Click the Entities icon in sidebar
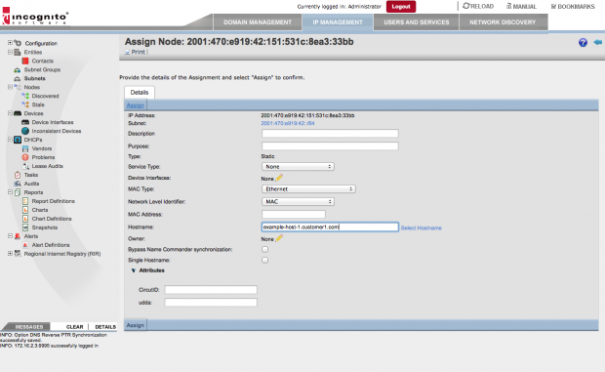The image size is (605, 372). (x=18, y=52)
